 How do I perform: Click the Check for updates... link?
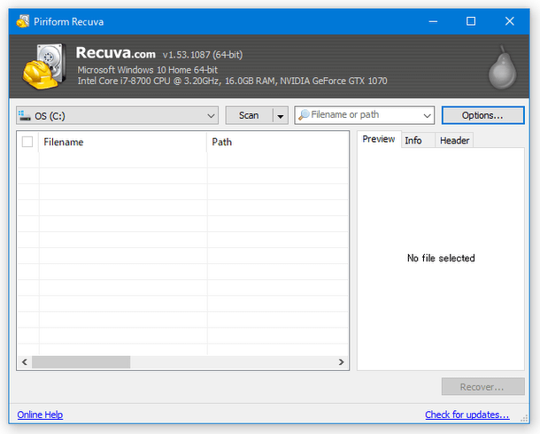point(467,415)
